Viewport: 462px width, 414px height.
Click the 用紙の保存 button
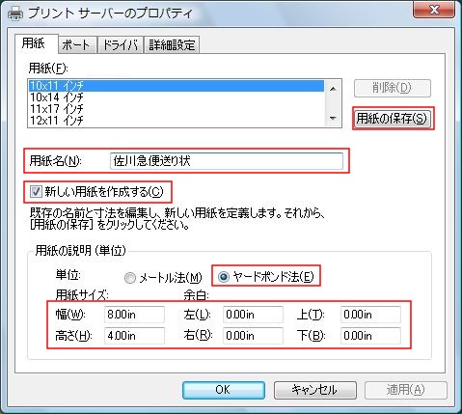coord(392,119)
